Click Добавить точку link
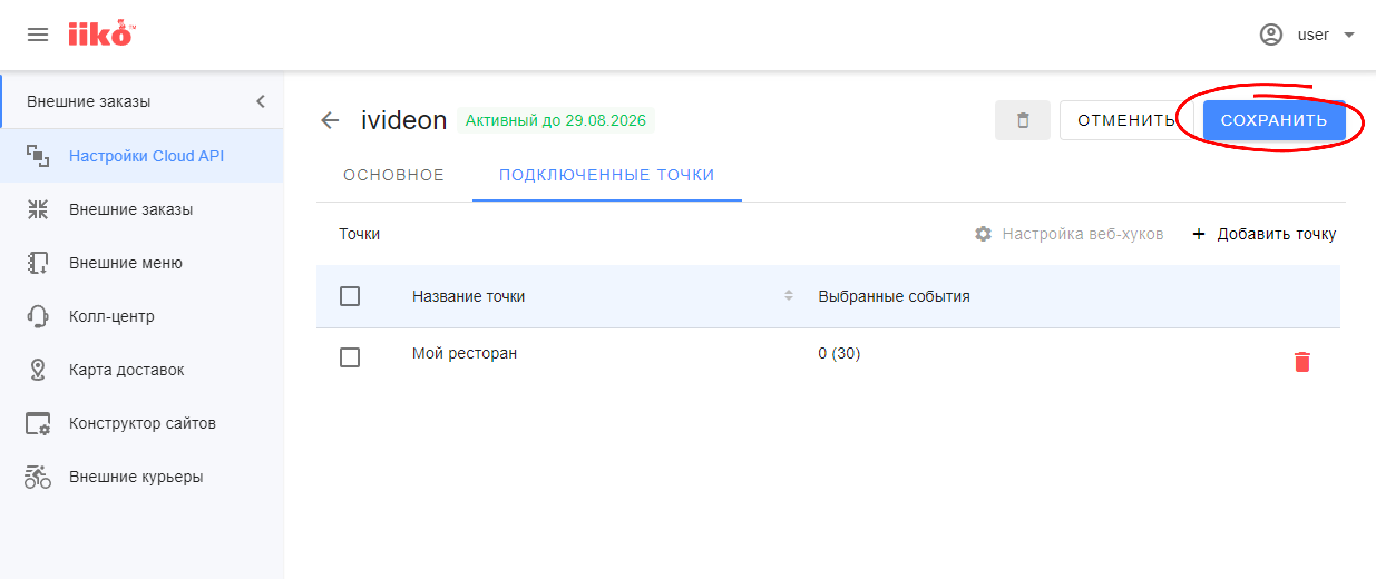 point(1264,234)
